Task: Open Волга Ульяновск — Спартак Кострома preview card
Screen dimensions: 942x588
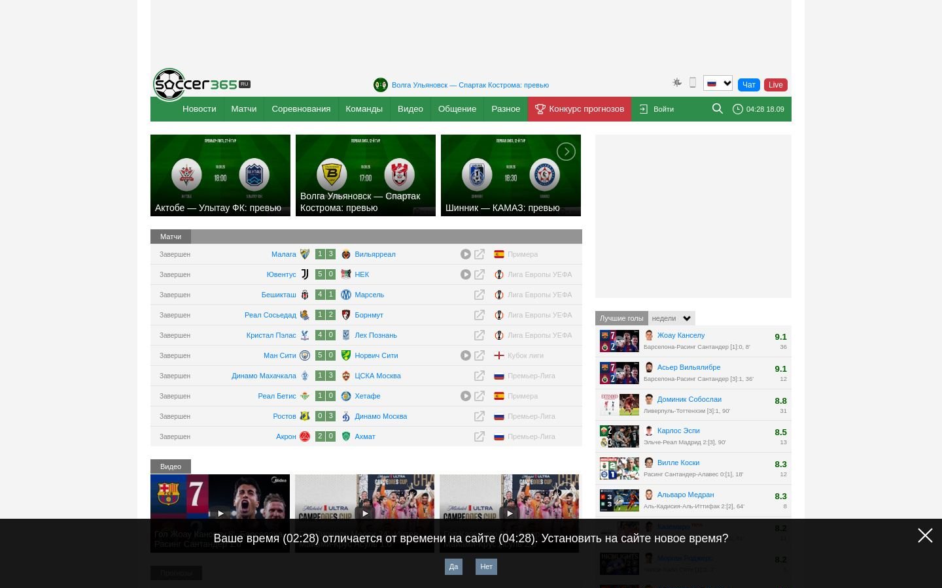Action: [x=366, y=175]
